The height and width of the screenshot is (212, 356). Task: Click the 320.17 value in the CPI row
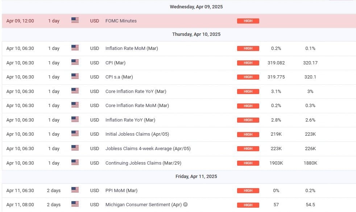click(310, 63)
